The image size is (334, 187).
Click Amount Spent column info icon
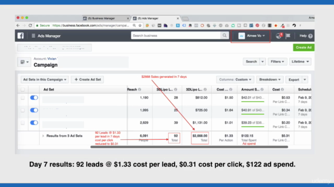262,89
